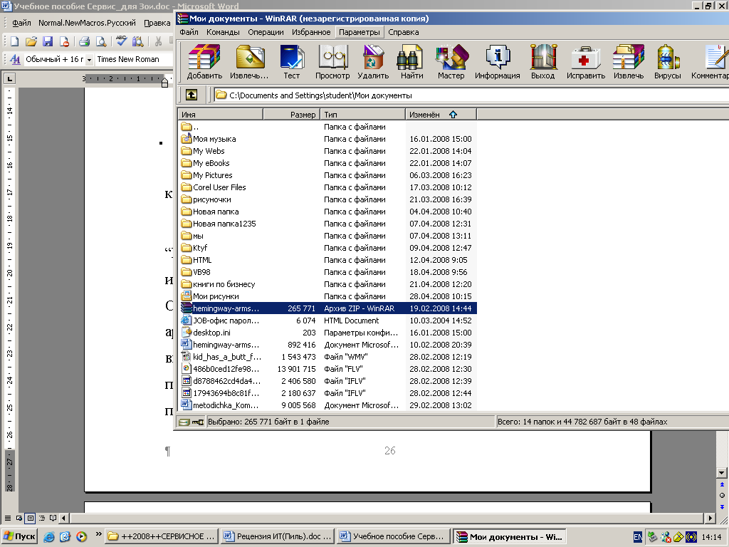
Task: Click the Комментарий toolbar icon in WinRAR
Action: click(x=710, y=62)
